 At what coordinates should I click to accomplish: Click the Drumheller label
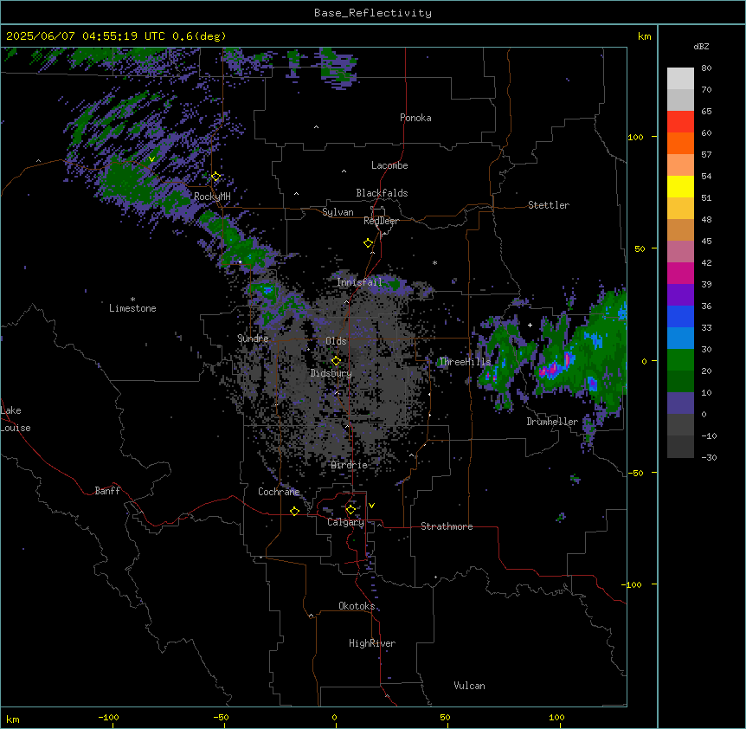552,422
